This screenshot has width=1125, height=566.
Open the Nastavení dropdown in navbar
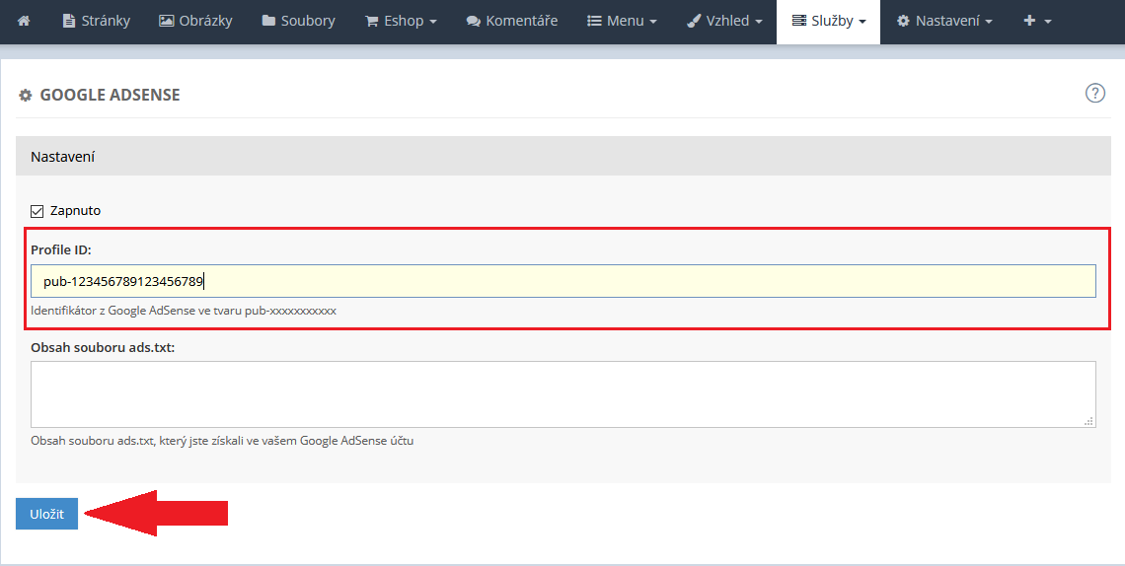[943, 21]
